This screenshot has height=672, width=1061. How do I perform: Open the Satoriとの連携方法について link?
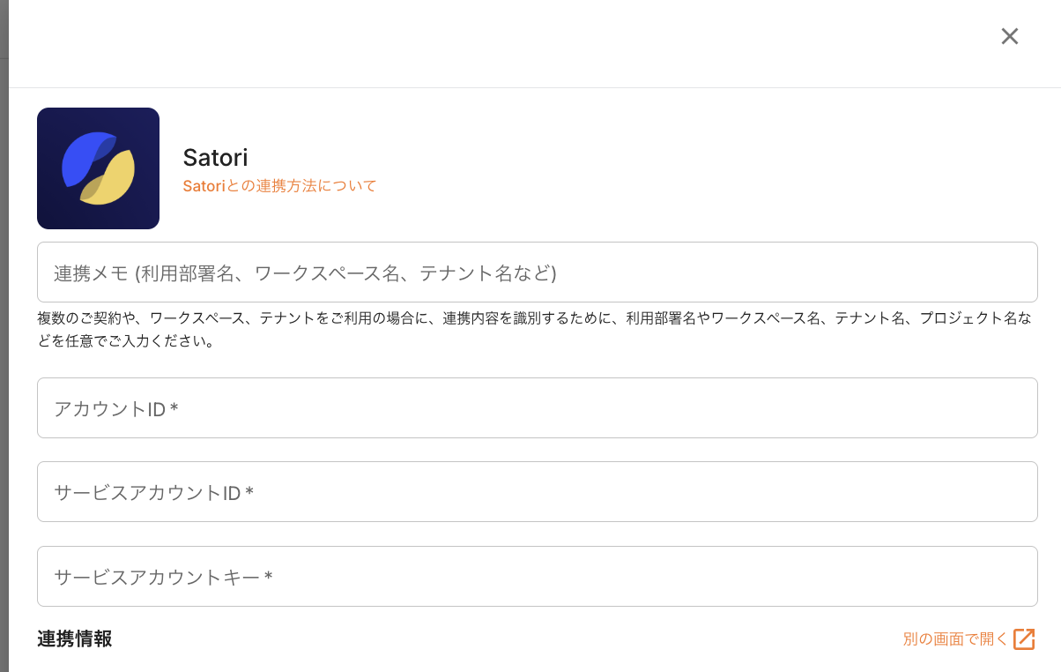(x=279, y=186)
